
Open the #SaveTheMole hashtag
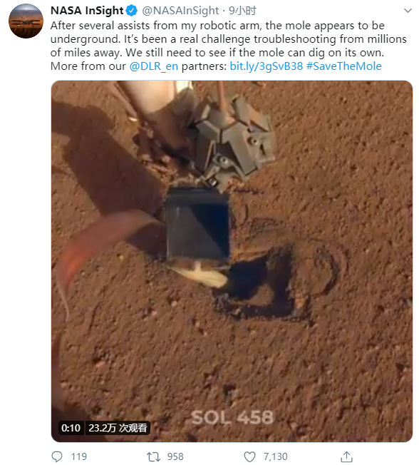343,66
